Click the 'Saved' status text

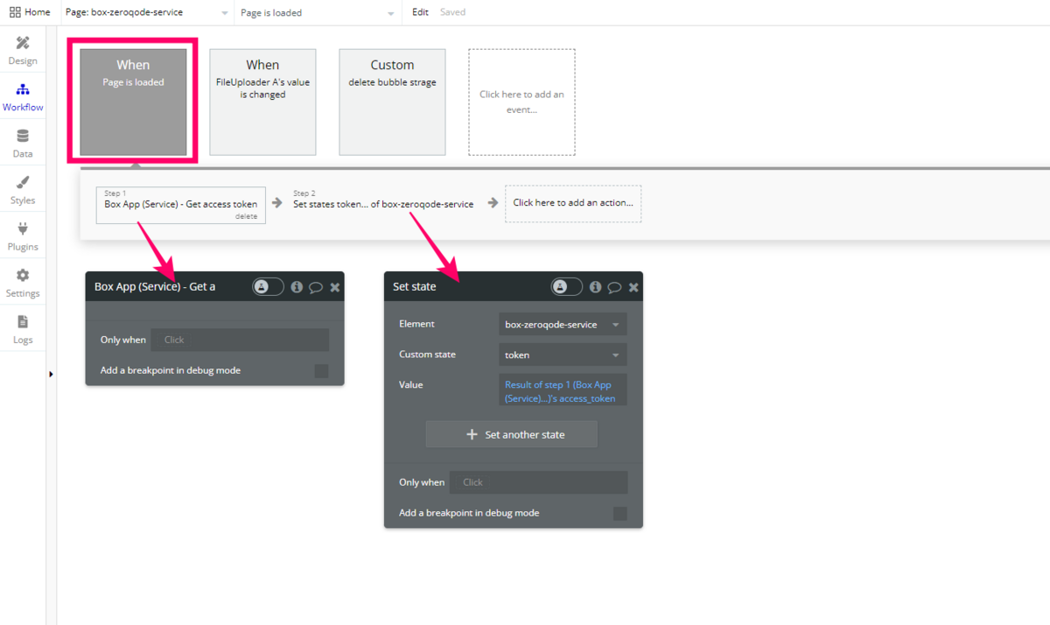[452, 12]
